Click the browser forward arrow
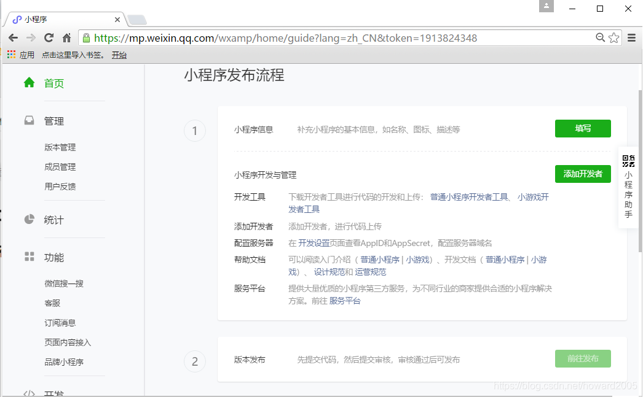 (x=31, y=38)
